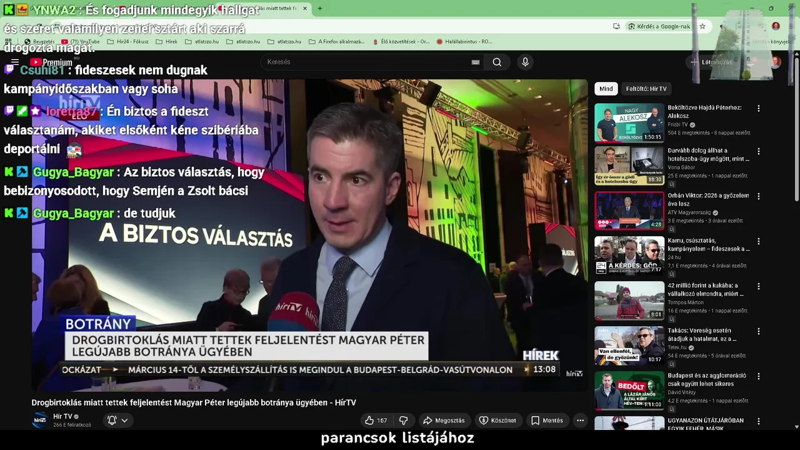Click the Kérdés a Google-nak chip

pyautogui.click(x=659, y=26)
